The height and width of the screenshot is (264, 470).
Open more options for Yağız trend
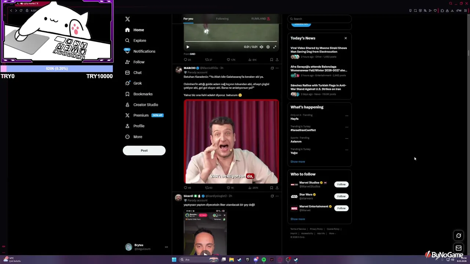click(347, 150)
